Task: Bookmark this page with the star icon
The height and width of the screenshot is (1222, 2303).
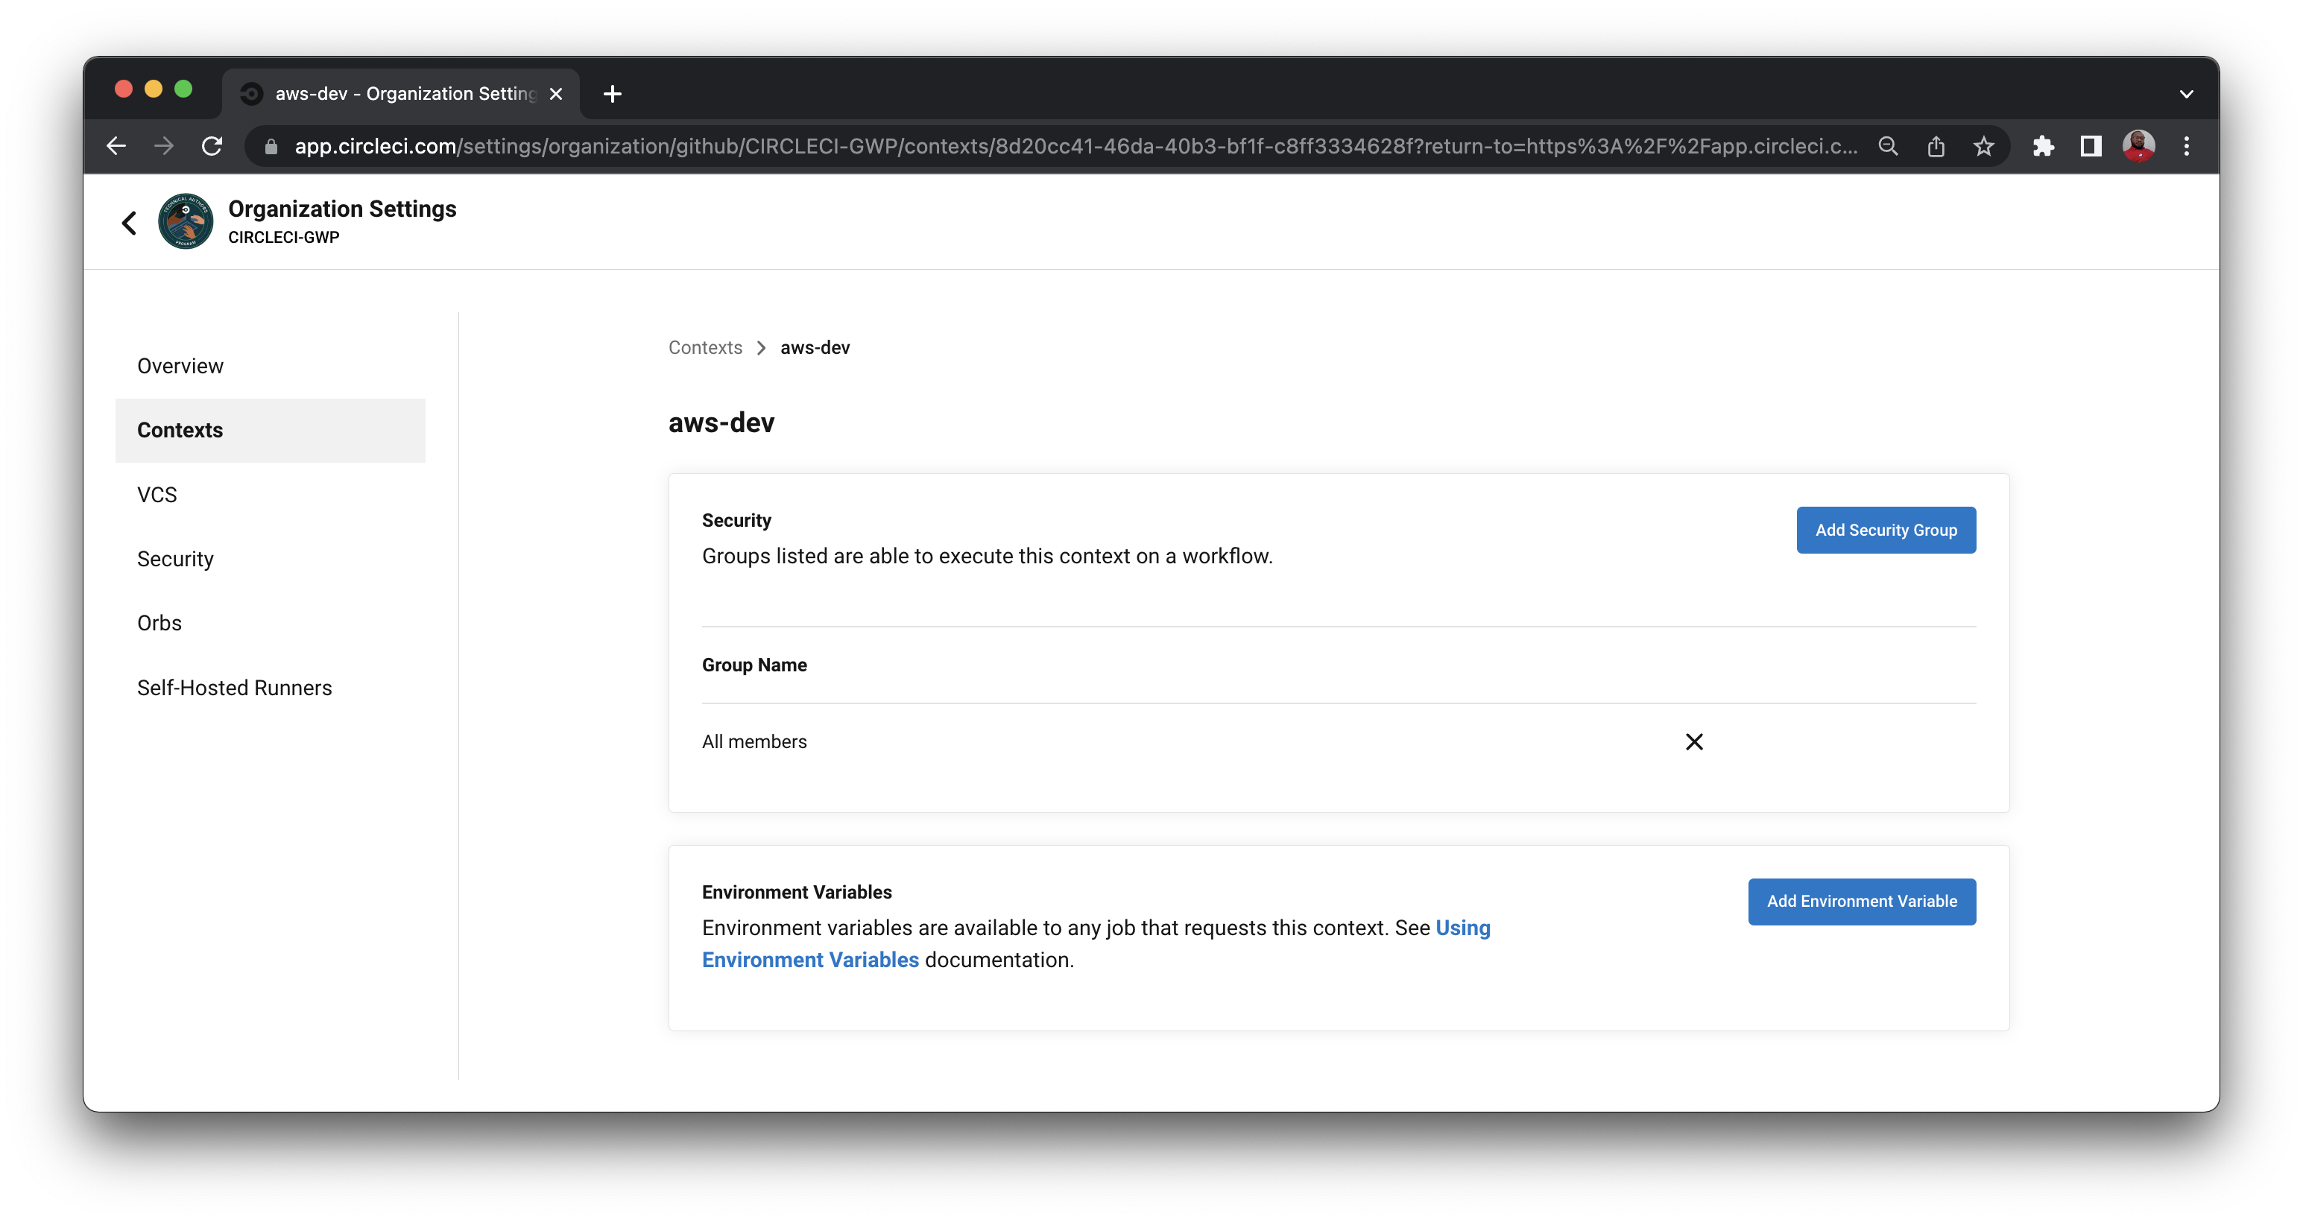Action: (1984, 146)
